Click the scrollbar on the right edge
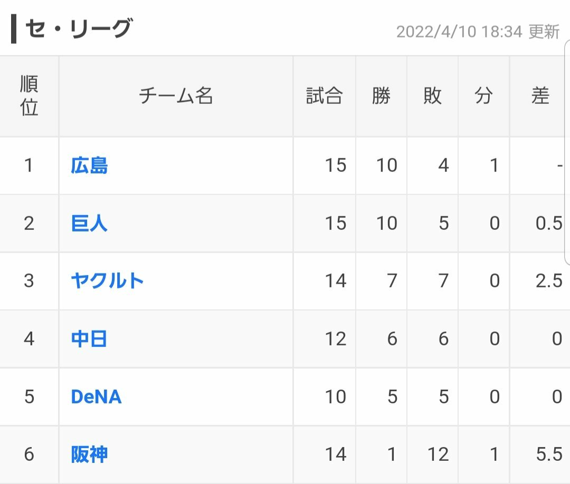 tap(567, 152)
